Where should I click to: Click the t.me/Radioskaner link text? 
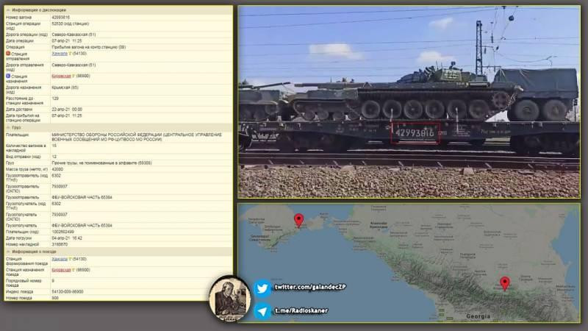(x=301, y=311)
